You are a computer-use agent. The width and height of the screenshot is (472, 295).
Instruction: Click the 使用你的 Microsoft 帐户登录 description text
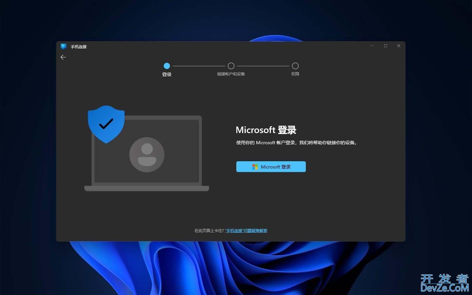[296, 143]
